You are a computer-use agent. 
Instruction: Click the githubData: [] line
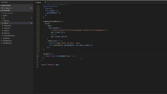53,13
